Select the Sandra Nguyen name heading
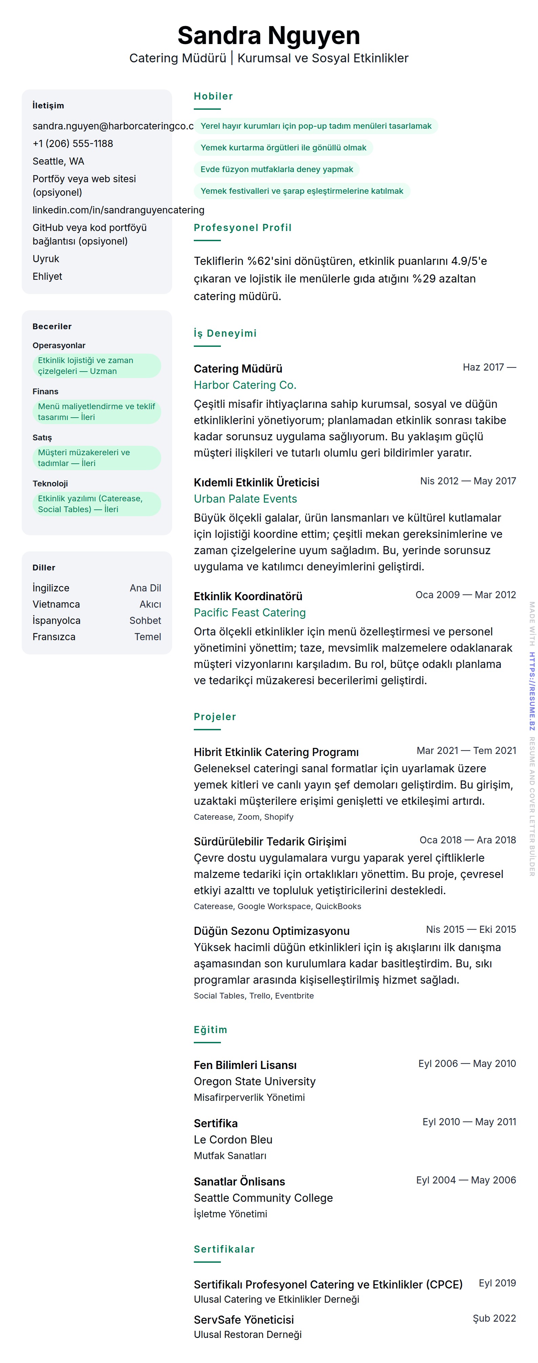The height and width of the screenshot is (1363, 538). pyautogui.click(x=269, y=36)
